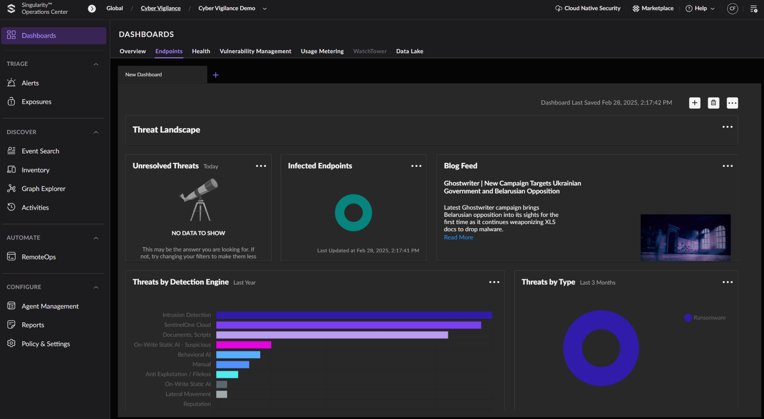Click the "Last 3 Months" range label

pyautogui.click(x=598, y=283)
